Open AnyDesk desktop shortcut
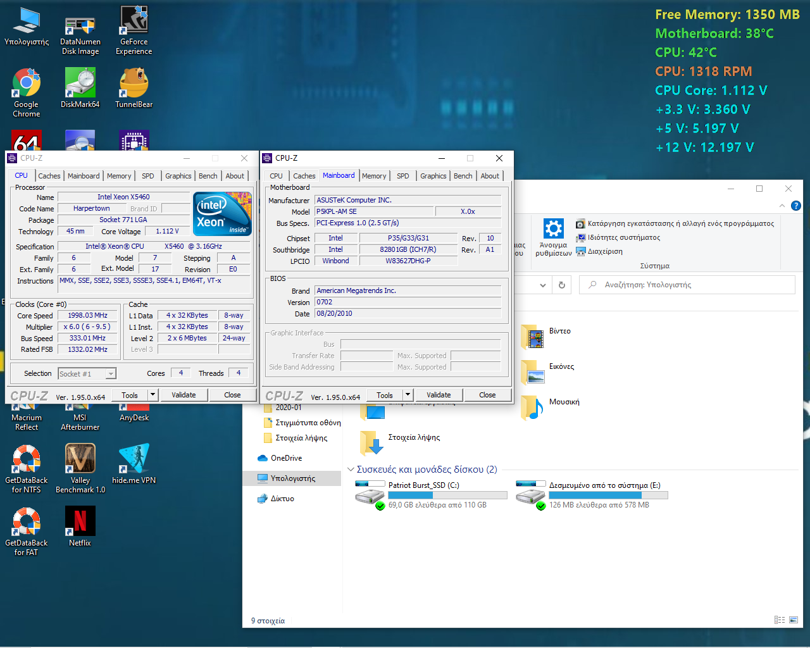The height and width of the screenshot is (648, 810). tap(134, 413)
